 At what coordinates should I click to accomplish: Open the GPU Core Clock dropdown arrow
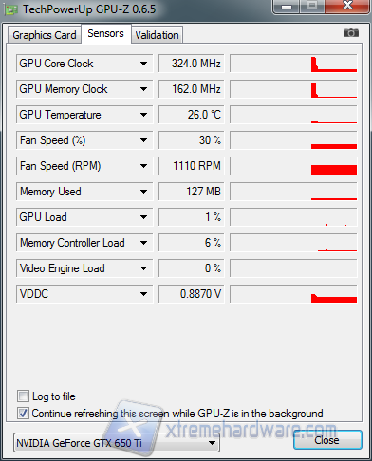(x=143, y=64)
